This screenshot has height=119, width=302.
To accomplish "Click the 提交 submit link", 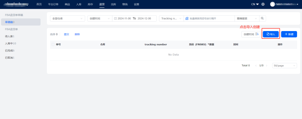I will click(66, 34).
